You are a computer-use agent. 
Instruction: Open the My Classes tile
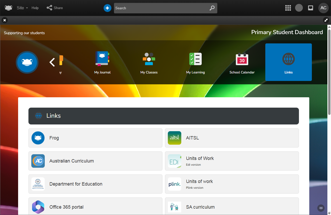click(x=149, y=62)
